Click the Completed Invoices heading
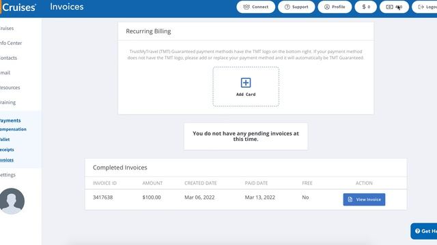 120,167
